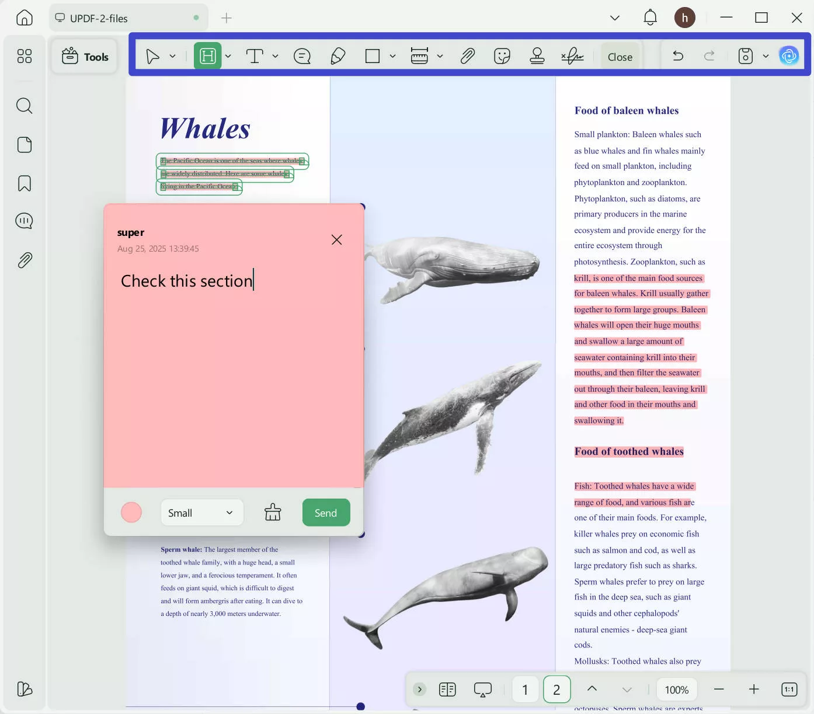Click the pink note color swatch

pyautogui.click(x=131, y=513)
